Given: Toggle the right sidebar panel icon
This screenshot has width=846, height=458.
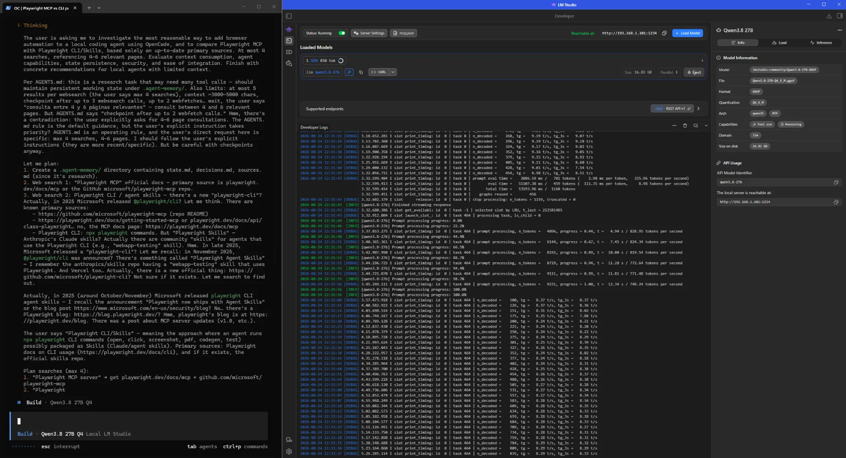Looking at the screenshot, I should click(840, 16).
